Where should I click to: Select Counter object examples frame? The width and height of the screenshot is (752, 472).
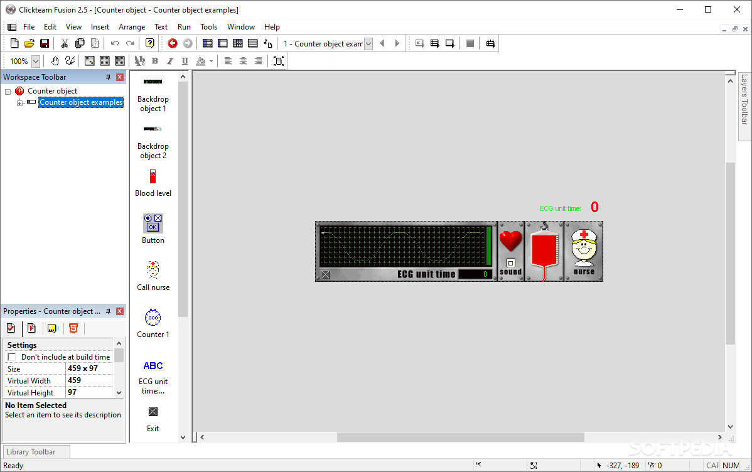81,102
